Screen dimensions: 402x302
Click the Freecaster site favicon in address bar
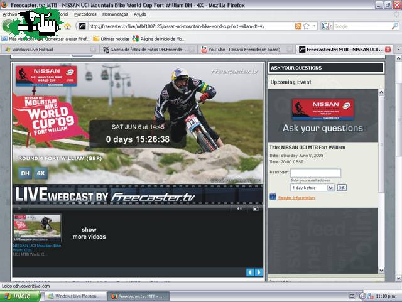click(x=82, y=26)
